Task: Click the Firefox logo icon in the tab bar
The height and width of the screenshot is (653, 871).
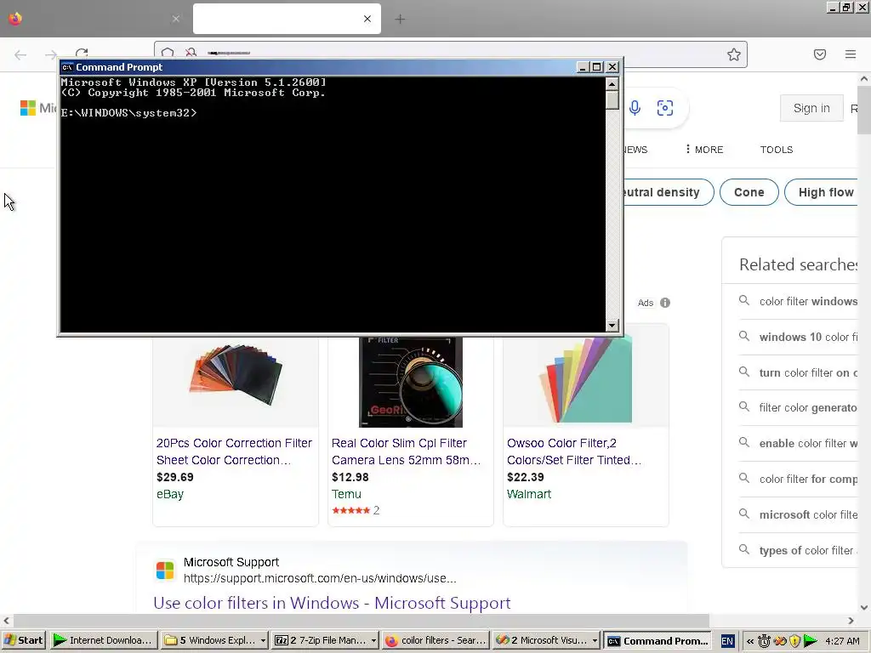Action: (15, 19)
